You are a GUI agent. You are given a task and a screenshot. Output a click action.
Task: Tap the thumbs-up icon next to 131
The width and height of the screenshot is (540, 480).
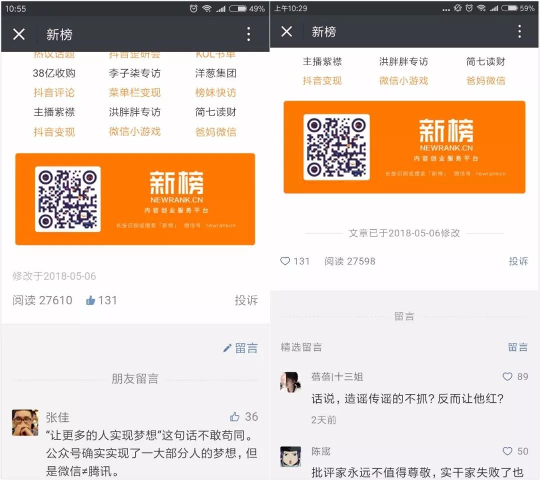point(90,300)
